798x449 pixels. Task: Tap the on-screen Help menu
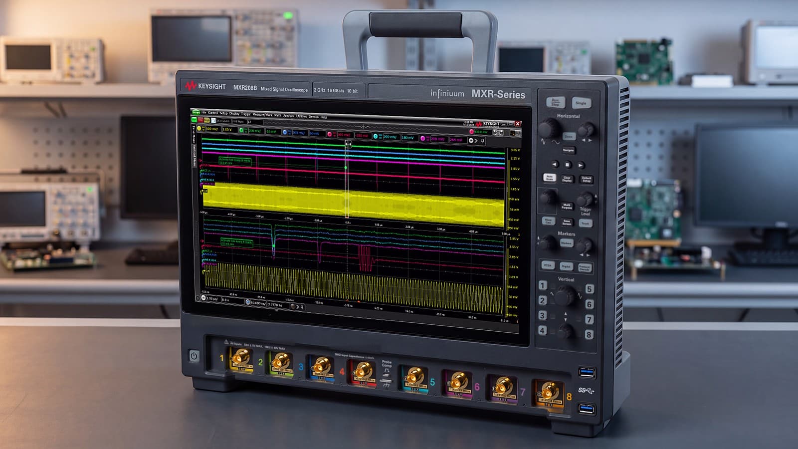click(324, 117)
